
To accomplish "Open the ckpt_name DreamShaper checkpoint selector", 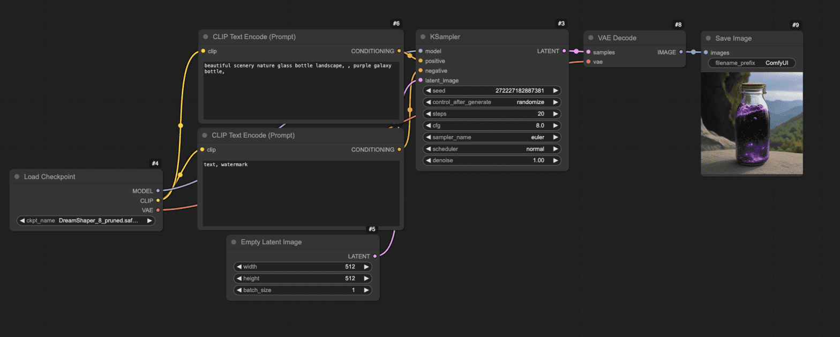I will click(86, 220).
